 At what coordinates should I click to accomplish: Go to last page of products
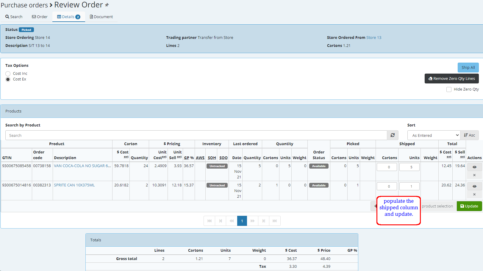[x=275, y=221]
